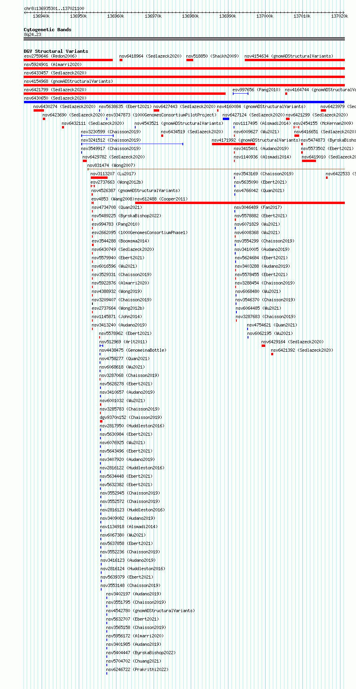This screenshot has width=356, height=689.
Task: Click nsv4754621 (Quan2021) label
Action: [x=272, y=325]
